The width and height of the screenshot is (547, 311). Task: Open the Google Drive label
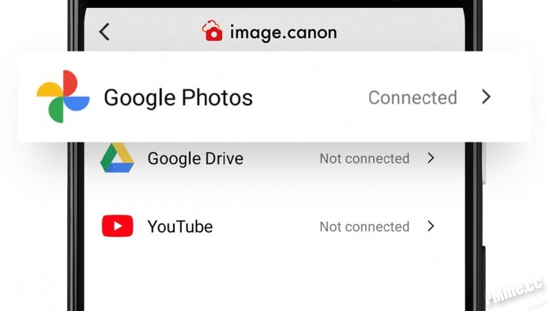click(x=196, y=159)
